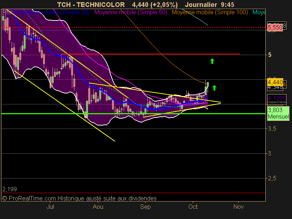Click the partially visible 'Moye' cyan legend label

tap(259, 12)
